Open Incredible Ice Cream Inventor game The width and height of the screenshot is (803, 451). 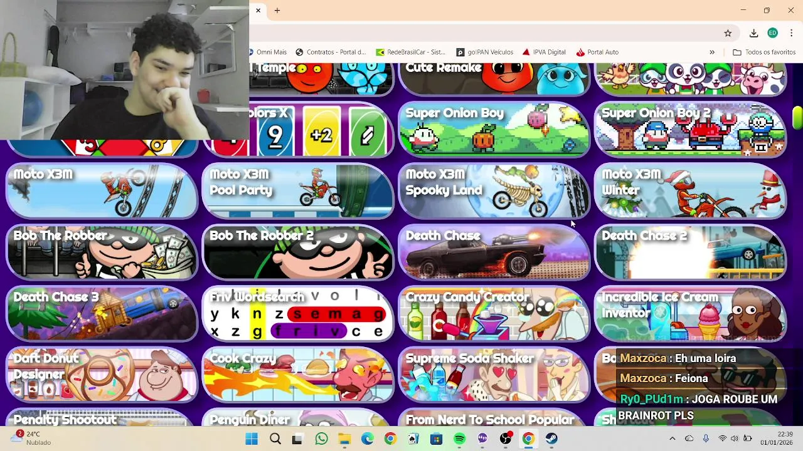690,314
